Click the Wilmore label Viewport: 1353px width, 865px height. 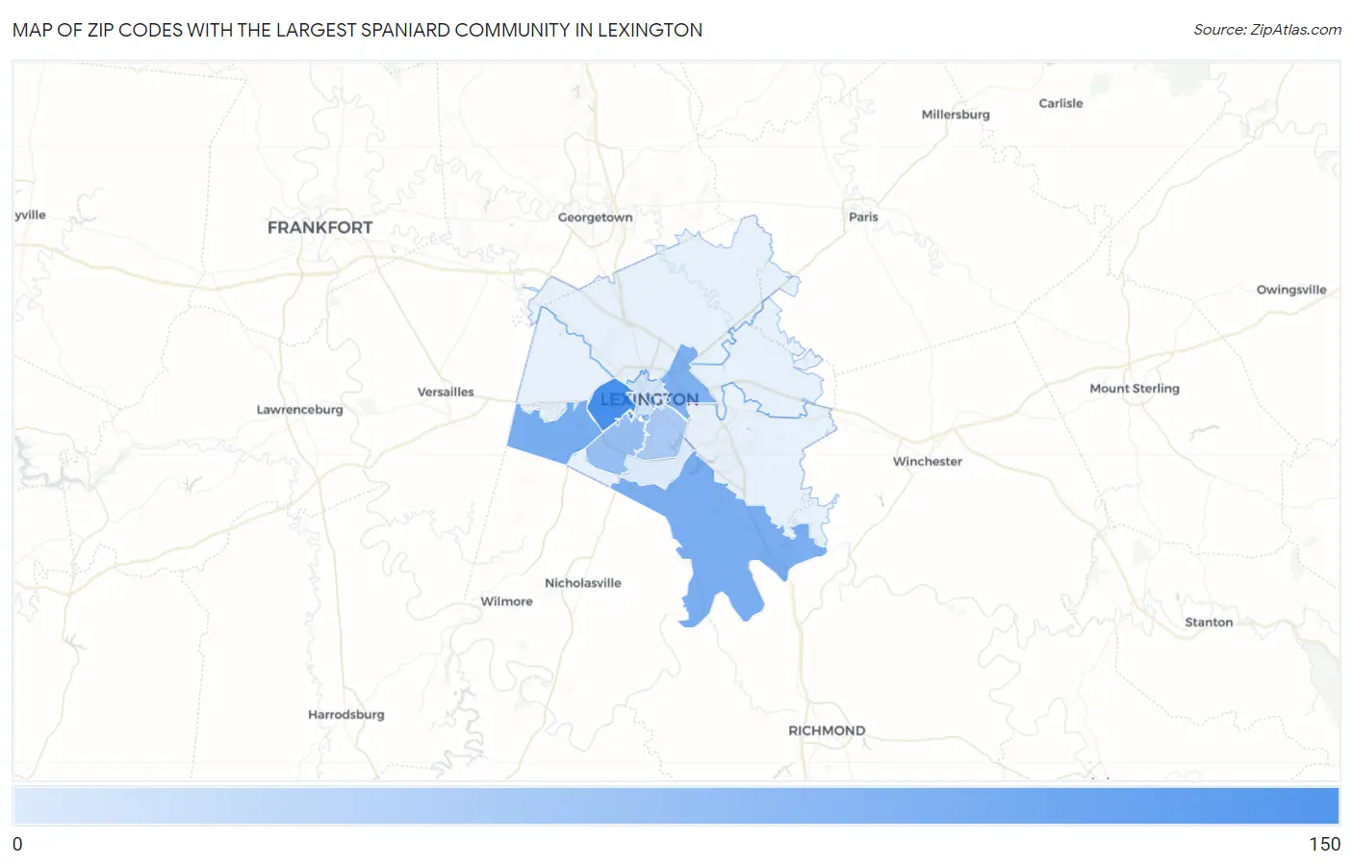tap(506, 601)
